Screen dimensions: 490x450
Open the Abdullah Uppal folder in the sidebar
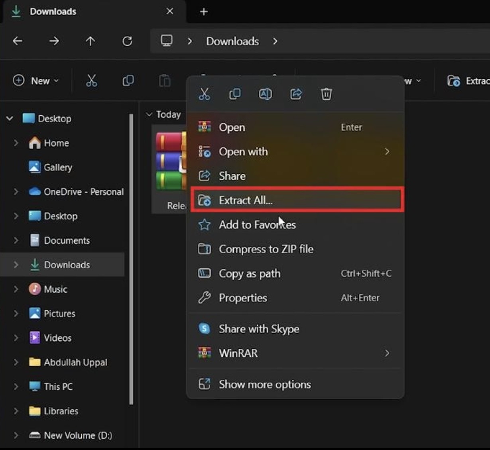click(68, 362)
